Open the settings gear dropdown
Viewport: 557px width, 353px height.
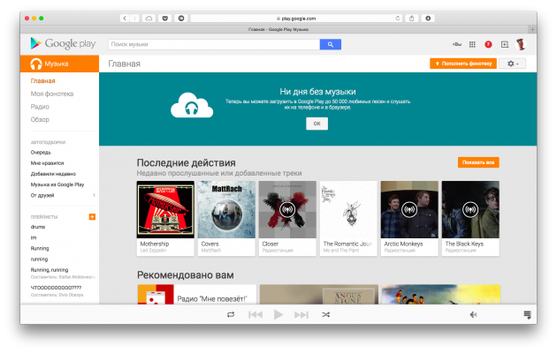[512, 64]
